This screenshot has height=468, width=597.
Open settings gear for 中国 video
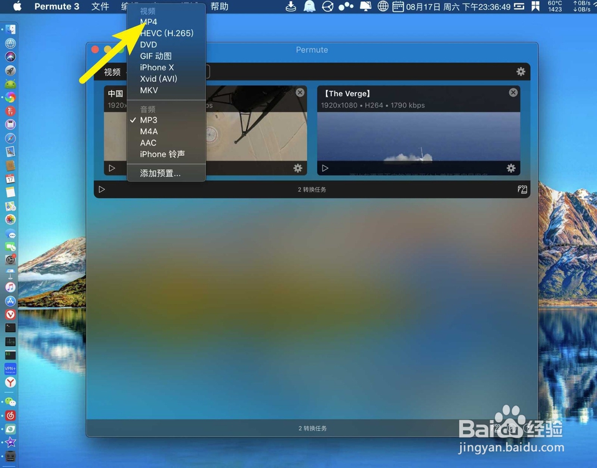point(298,168)
